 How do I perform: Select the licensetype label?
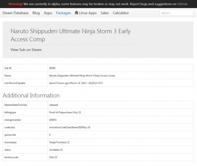tap(11, 142)
